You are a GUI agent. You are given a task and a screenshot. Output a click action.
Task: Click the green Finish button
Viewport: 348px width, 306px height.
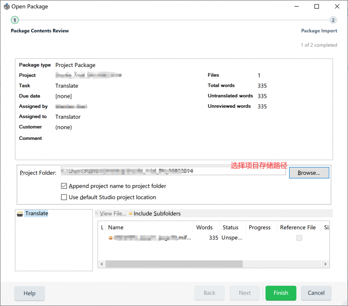pos(280,293)
